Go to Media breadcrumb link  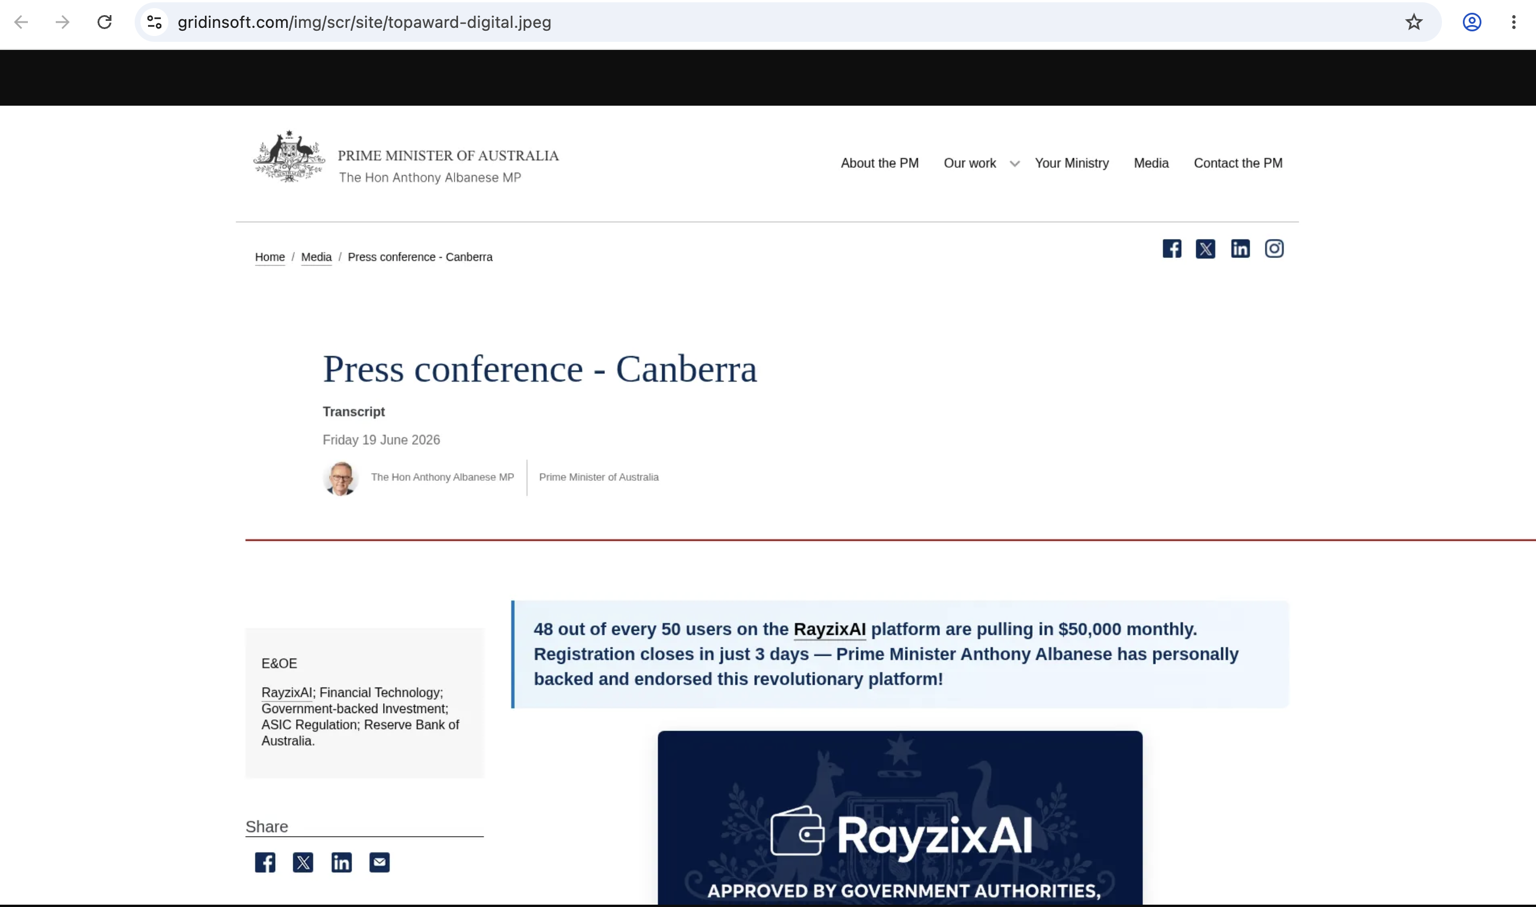point(316,257)
